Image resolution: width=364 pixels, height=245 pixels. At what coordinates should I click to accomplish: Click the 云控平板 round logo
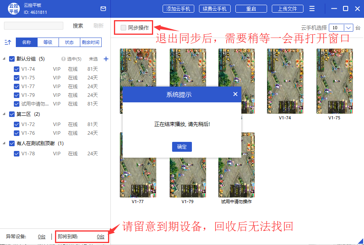coord(14,9)
